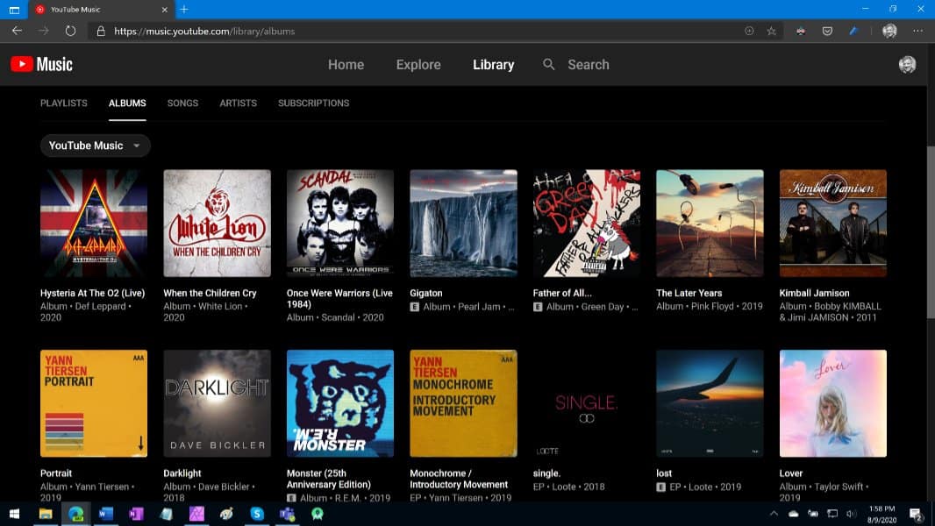Open The Later Years title link
The width and height of the screenshot is (935, 526).
[689, 293]
